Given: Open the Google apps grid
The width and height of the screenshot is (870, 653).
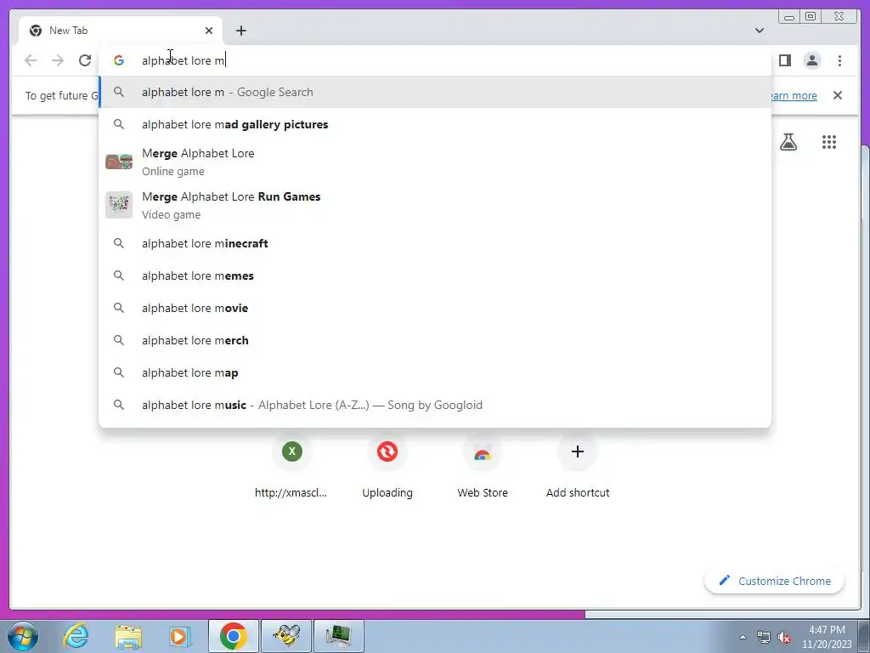Looking at the screenshot, I should pyautogui.click(x=829, y=142).
